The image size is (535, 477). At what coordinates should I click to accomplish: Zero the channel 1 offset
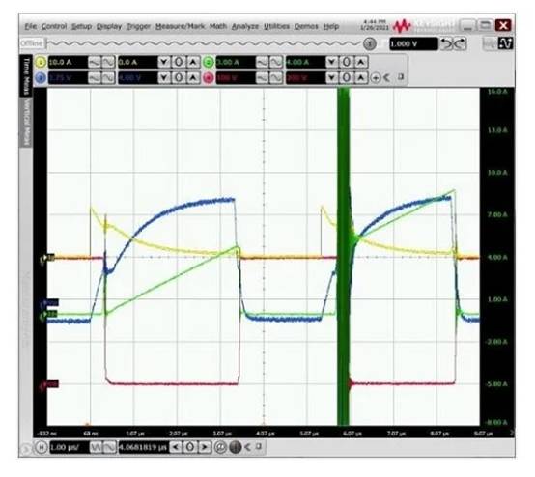pos(179,62)
